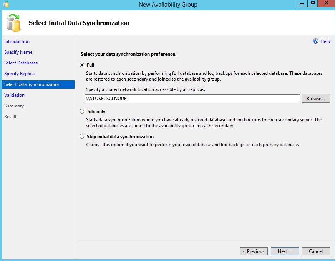
Task: Open the Specify Name step
Action: tap(18, 52)
